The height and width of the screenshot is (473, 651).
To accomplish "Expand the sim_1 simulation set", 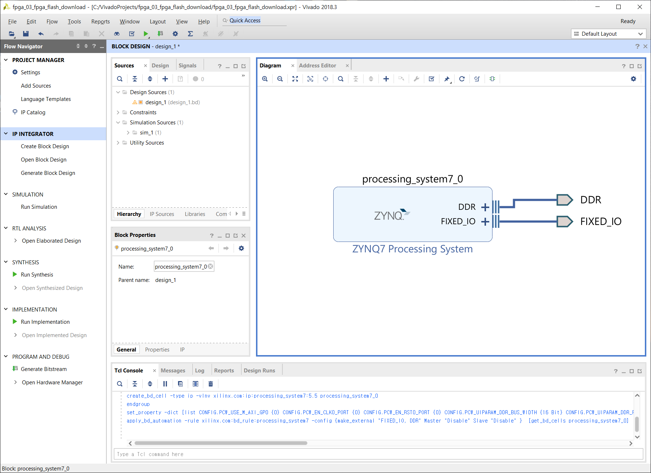I will coord(128,133).
